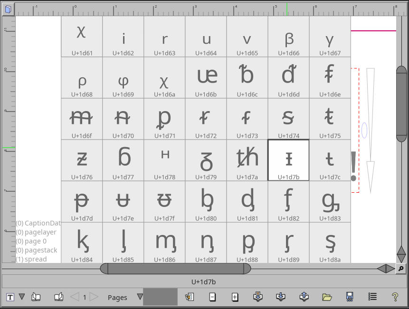Click the horizontal scrollbar thumb
This screenshot has height=309, width=409.
point(176,269)
